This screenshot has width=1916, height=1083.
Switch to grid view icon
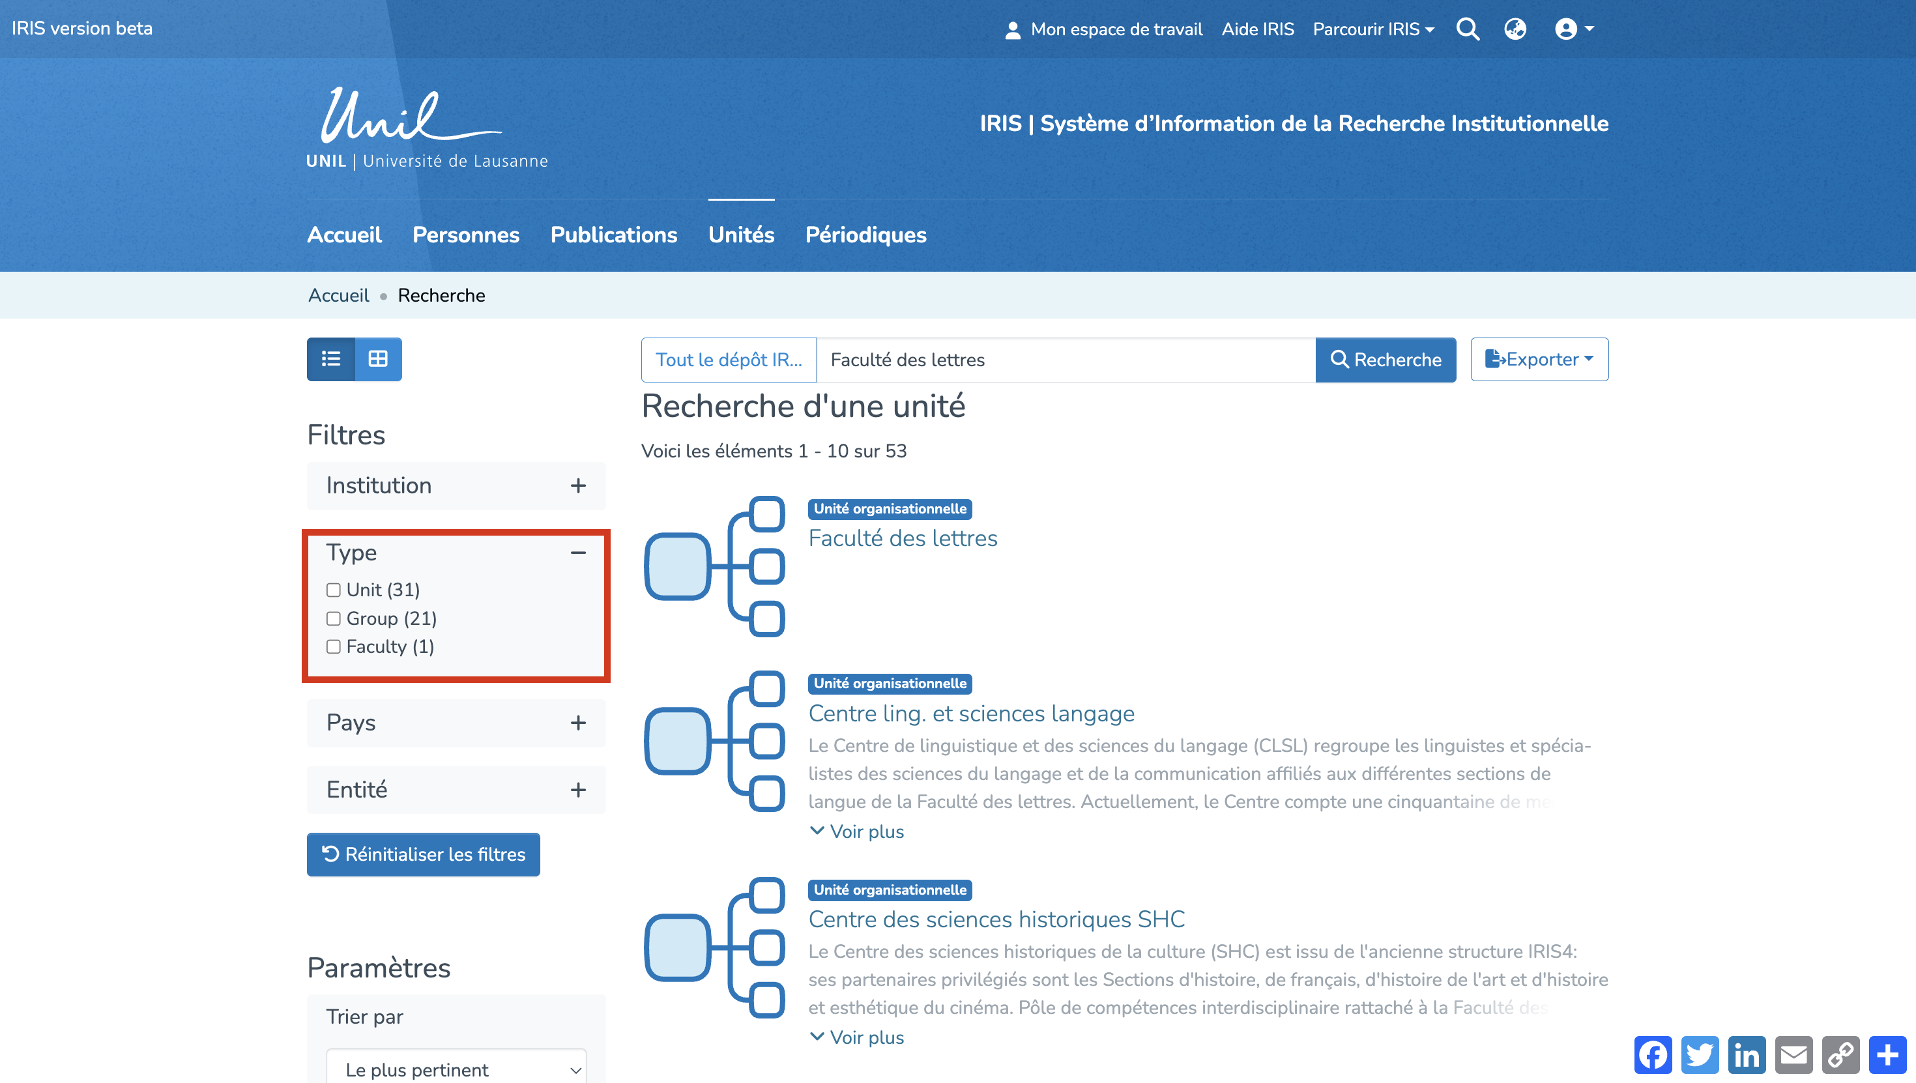pos(378,359)
